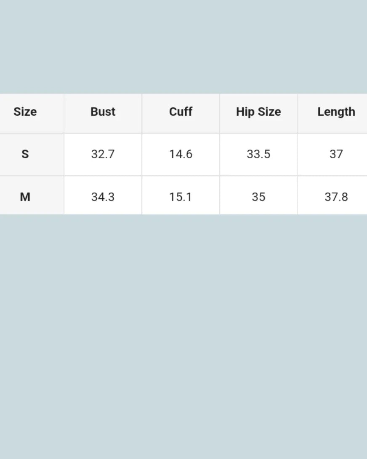Screen dimensions: 367x459
Task: Select the Hip Size column header
Action: click(x=258, y=112)
